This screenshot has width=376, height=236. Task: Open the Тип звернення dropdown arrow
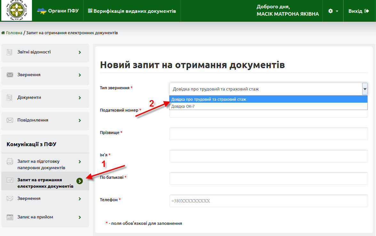(364, 89)
